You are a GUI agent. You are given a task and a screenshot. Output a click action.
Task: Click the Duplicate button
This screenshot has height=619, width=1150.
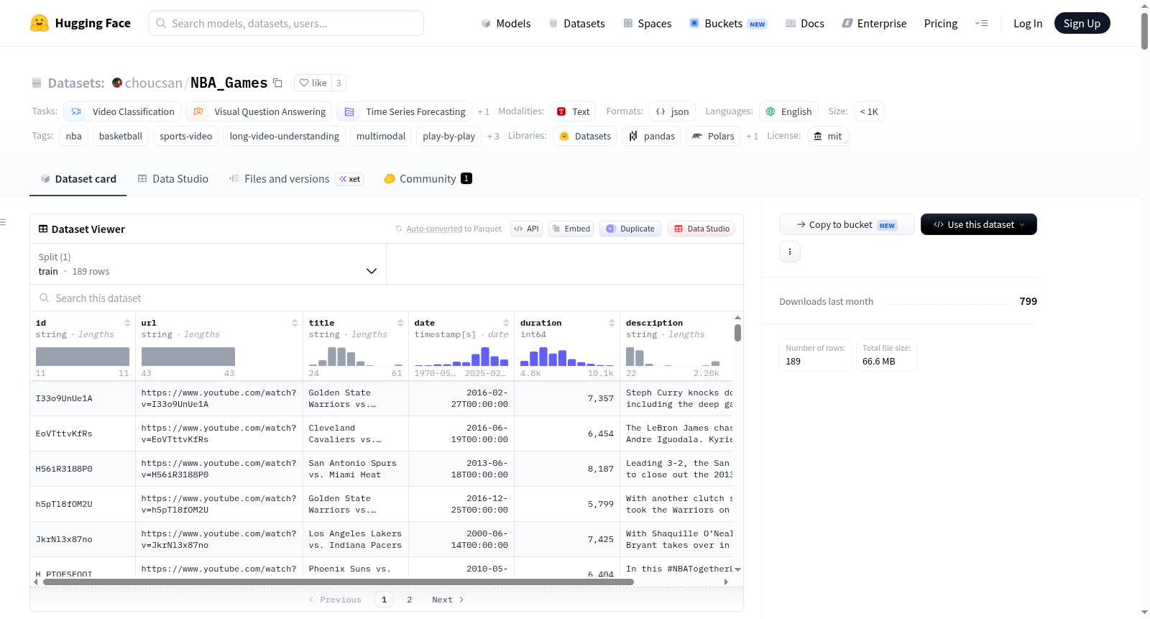coord(630,229)
